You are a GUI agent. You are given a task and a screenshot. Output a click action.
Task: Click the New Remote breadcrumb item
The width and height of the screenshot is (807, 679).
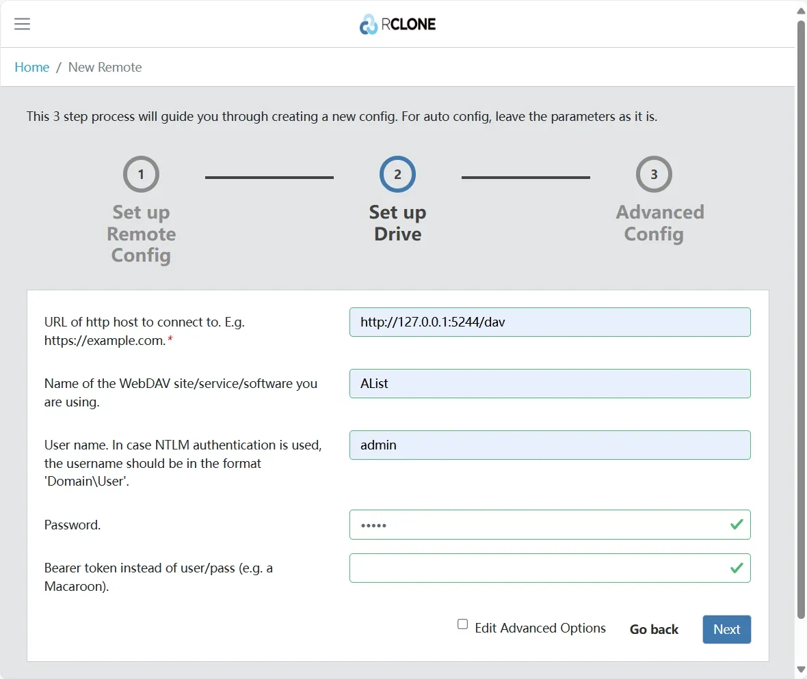click(105, 67)
